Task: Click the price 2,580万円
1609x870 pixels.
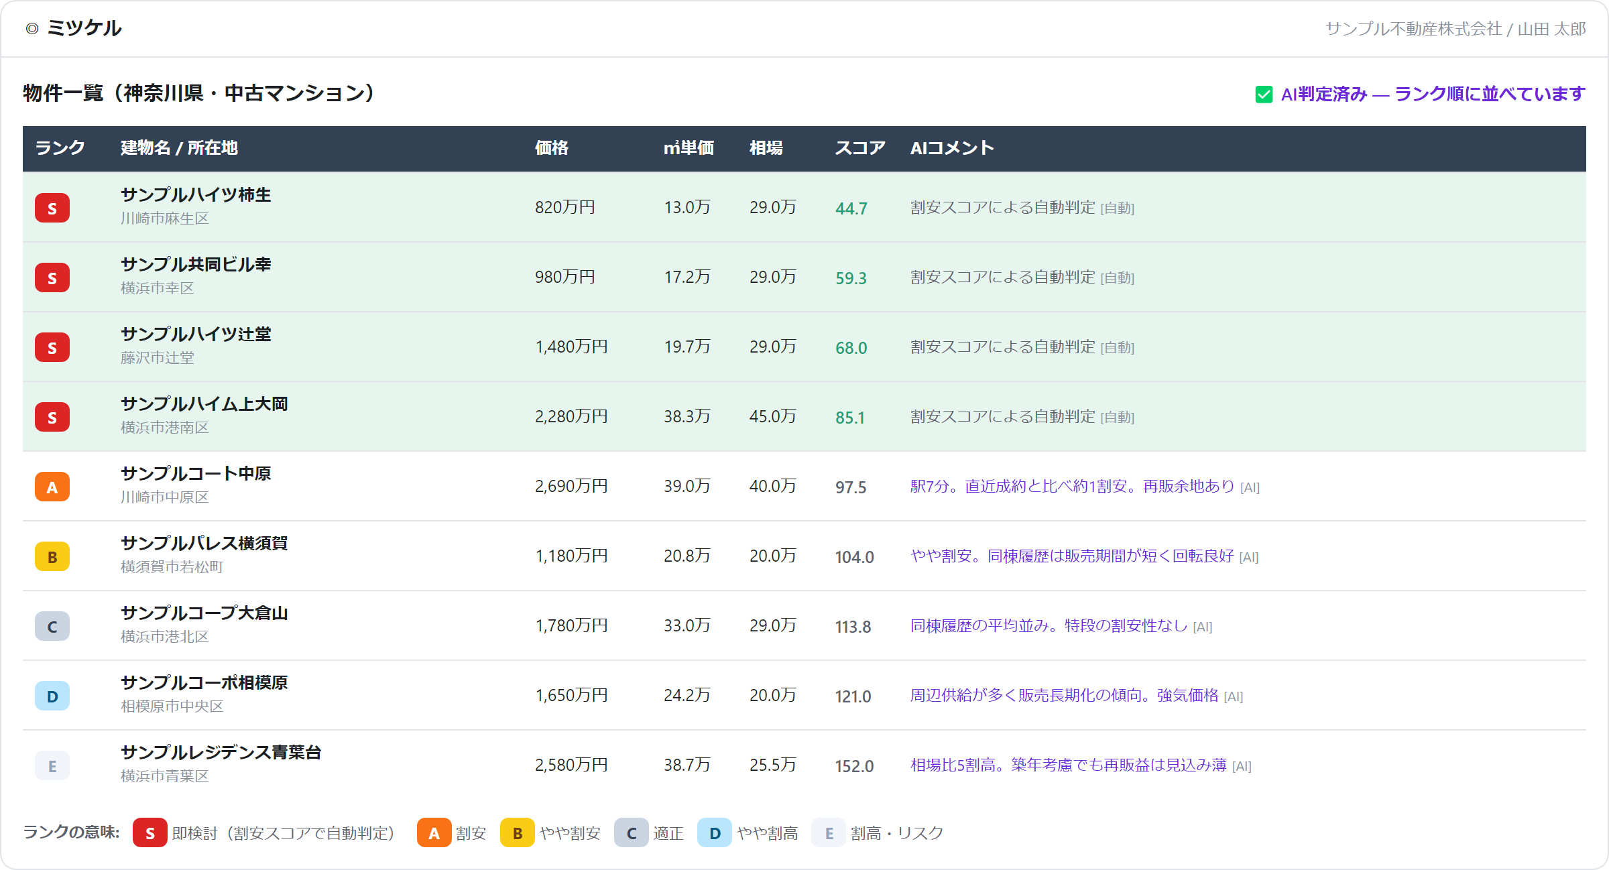Action: tap(571, 765)
